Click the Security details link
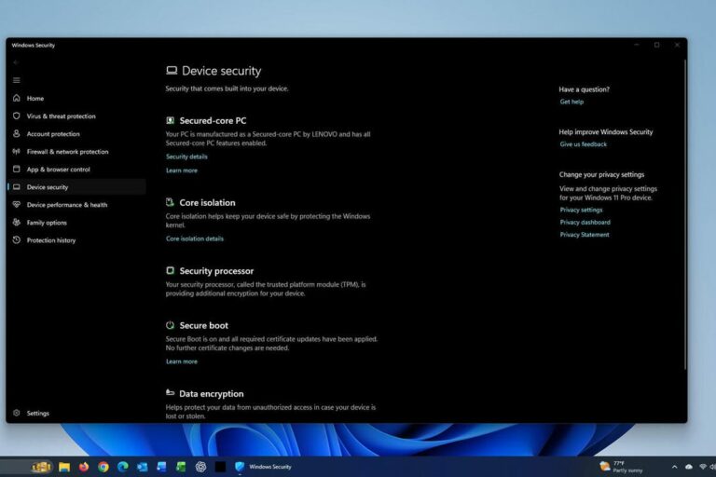 pos(186,157)
